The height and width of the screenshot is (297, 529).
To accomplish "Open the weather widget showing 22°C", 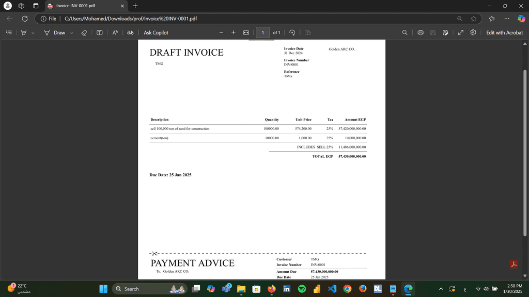I will click(x=19, y=289).
